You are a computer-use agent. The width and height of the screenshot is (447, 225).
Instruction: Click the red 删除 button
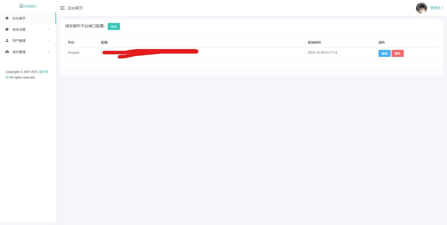click(x=397, y=53)
